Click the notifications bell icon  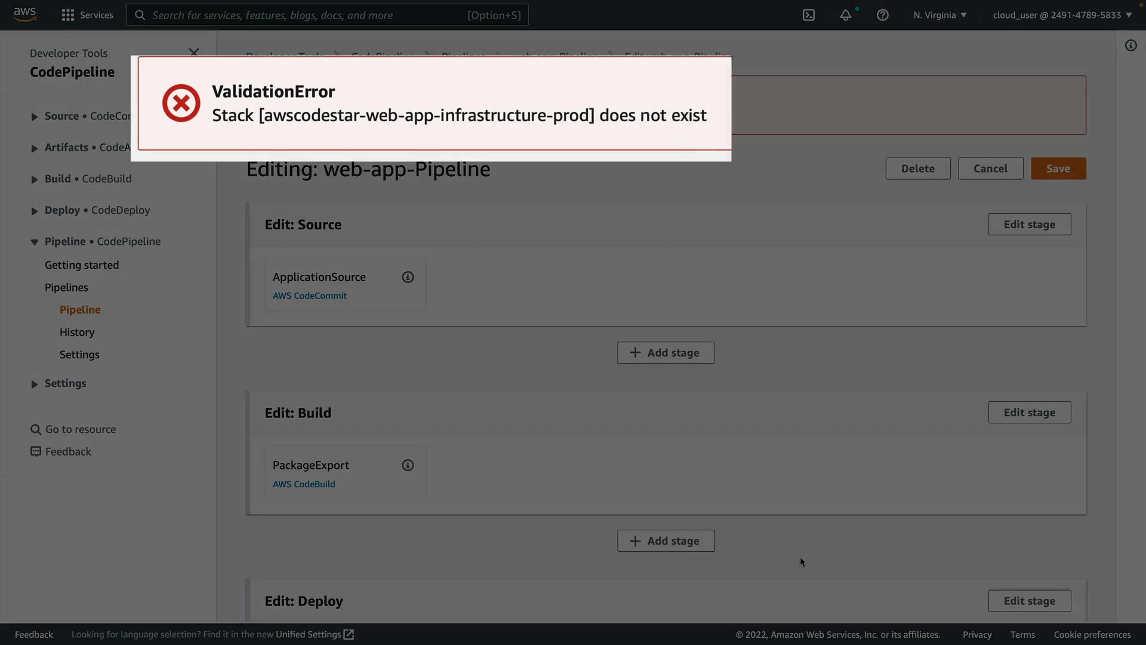(845, 15)
